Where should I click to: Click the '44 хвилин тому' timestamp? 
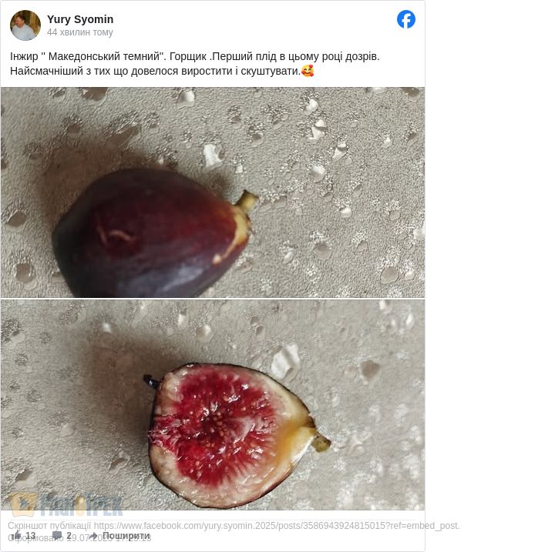[x=79, y=32]
